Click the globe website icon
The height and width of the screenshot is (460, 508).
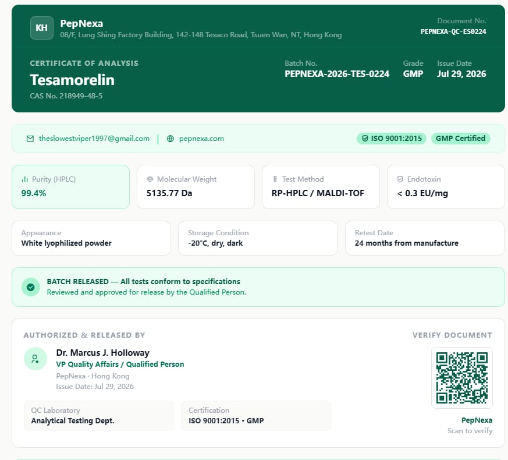coord(170,139)
